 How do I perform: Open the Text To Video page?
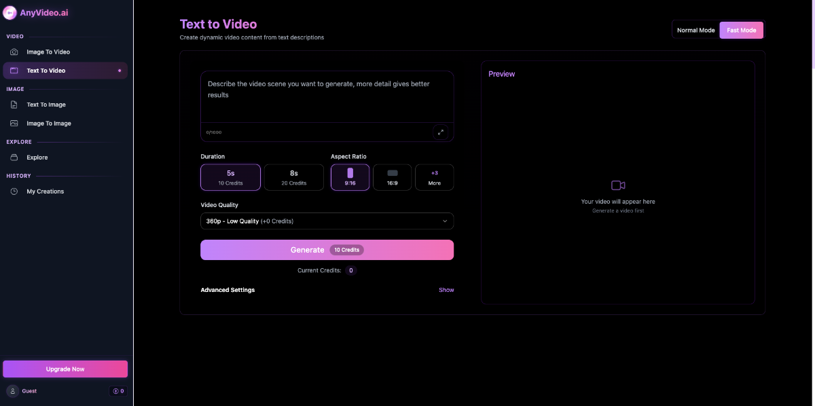65,71
